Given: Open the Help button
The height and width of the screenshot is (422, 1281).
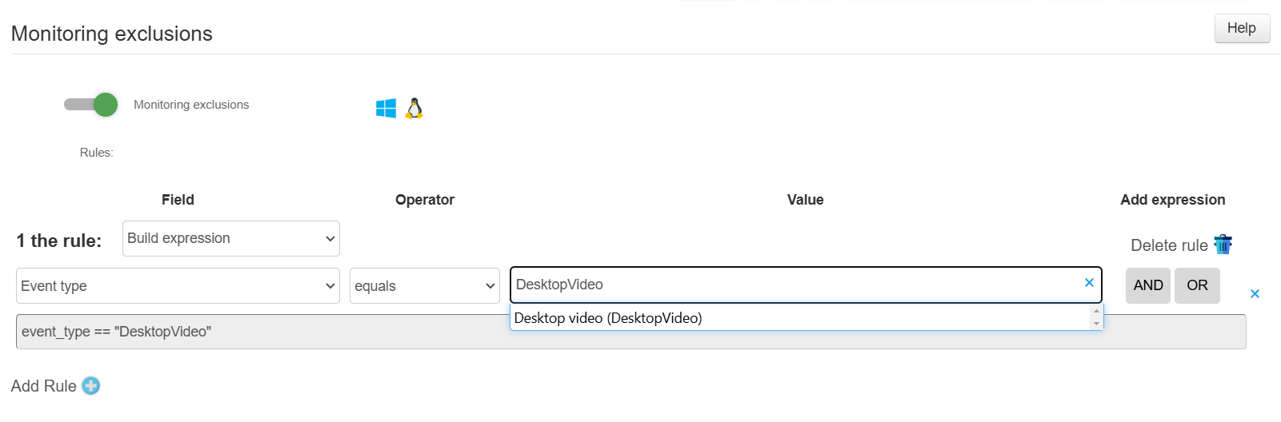Looking at the screenshot, I should (1241, 29).
